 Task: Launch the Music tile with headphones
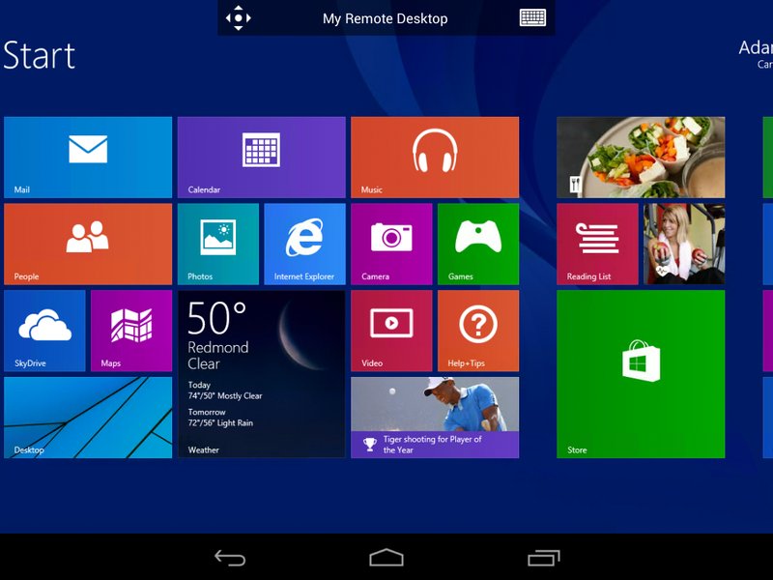(x=435, y=158)
